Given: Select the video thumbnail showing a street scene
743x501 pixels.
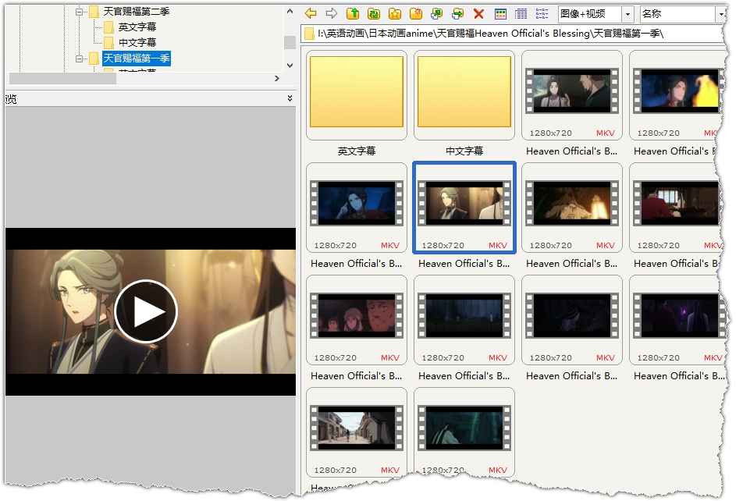Looking at the screenshot, I should (357, 432).
